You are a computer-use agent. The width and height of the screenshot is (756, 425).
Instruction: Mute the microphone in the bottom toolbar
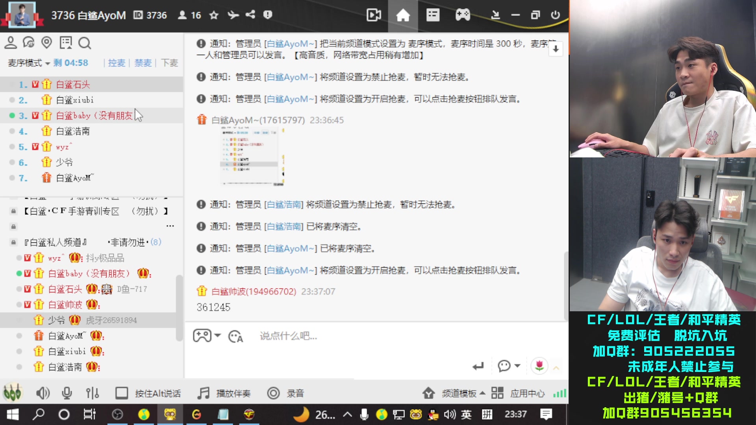coord(66,393)
